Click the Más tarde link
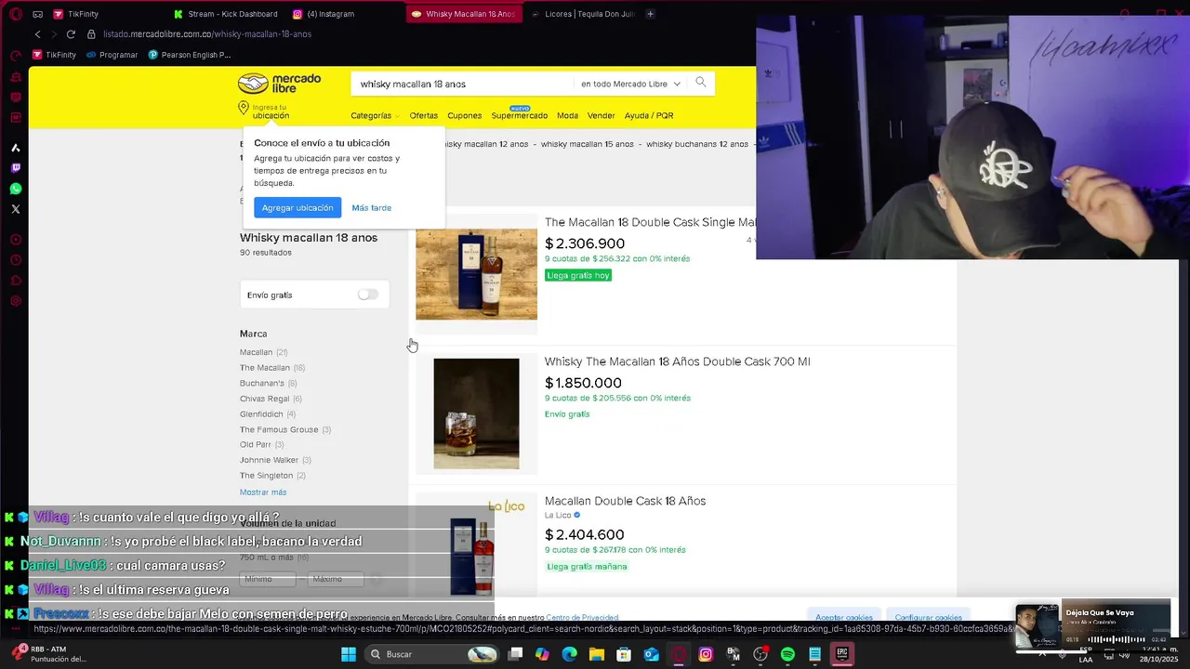This screenshot has height=669, width=1190. click(x=371, y=207)
